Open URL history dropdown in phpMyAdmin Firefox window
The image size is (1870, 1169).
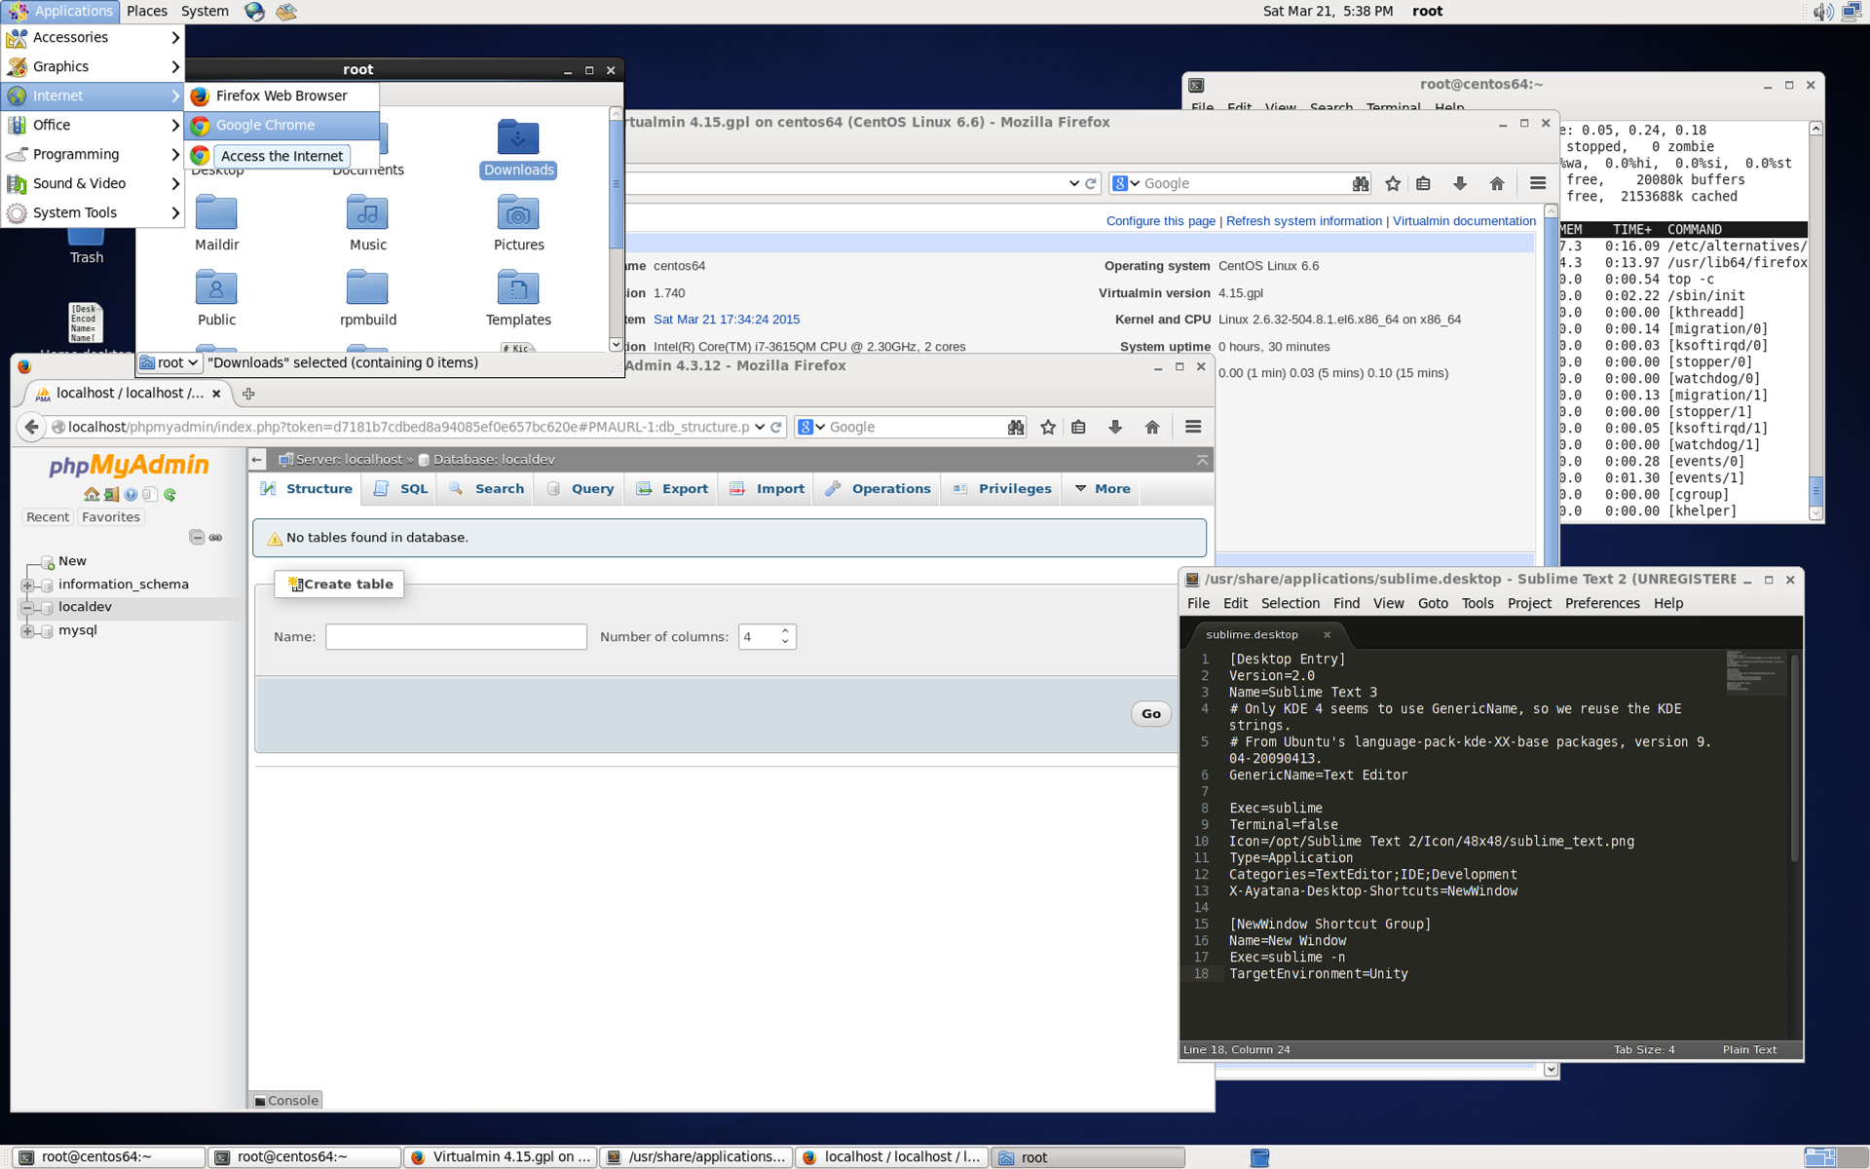pyautogui.click(x=760, y=427)
